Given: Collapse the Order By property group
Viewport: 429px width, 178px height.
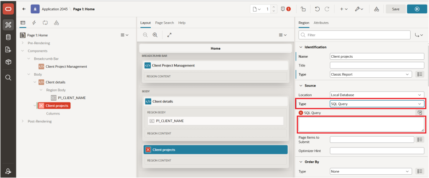Looking at the screenshot, I should [x=301, y=162].
